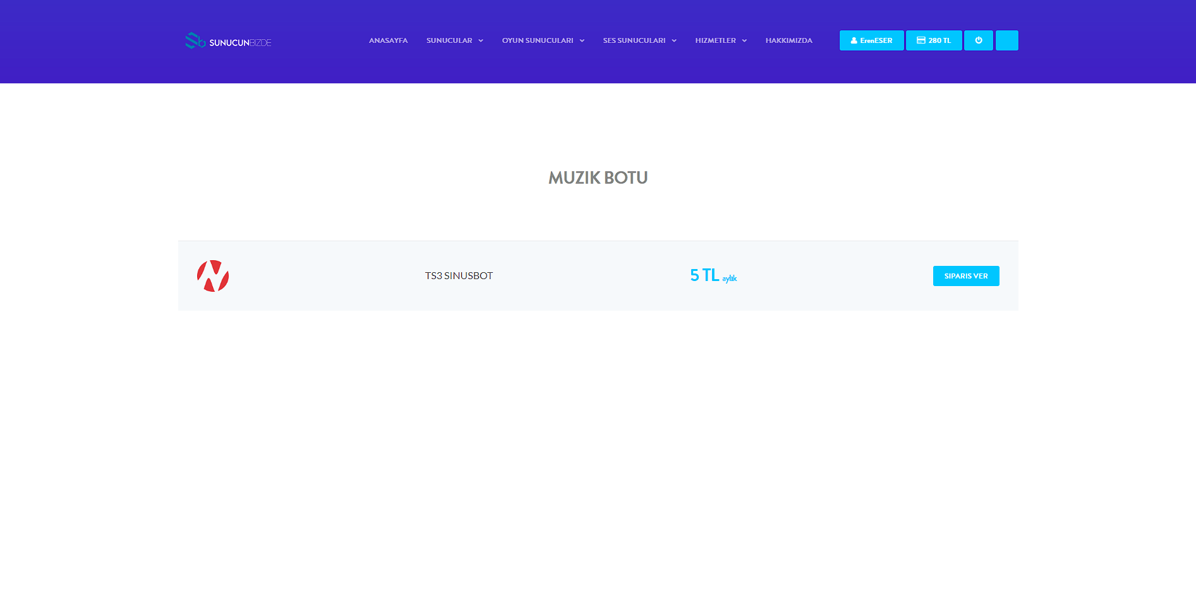
Task: Go to the ANASAYFA page
Action: coord(388,40)
